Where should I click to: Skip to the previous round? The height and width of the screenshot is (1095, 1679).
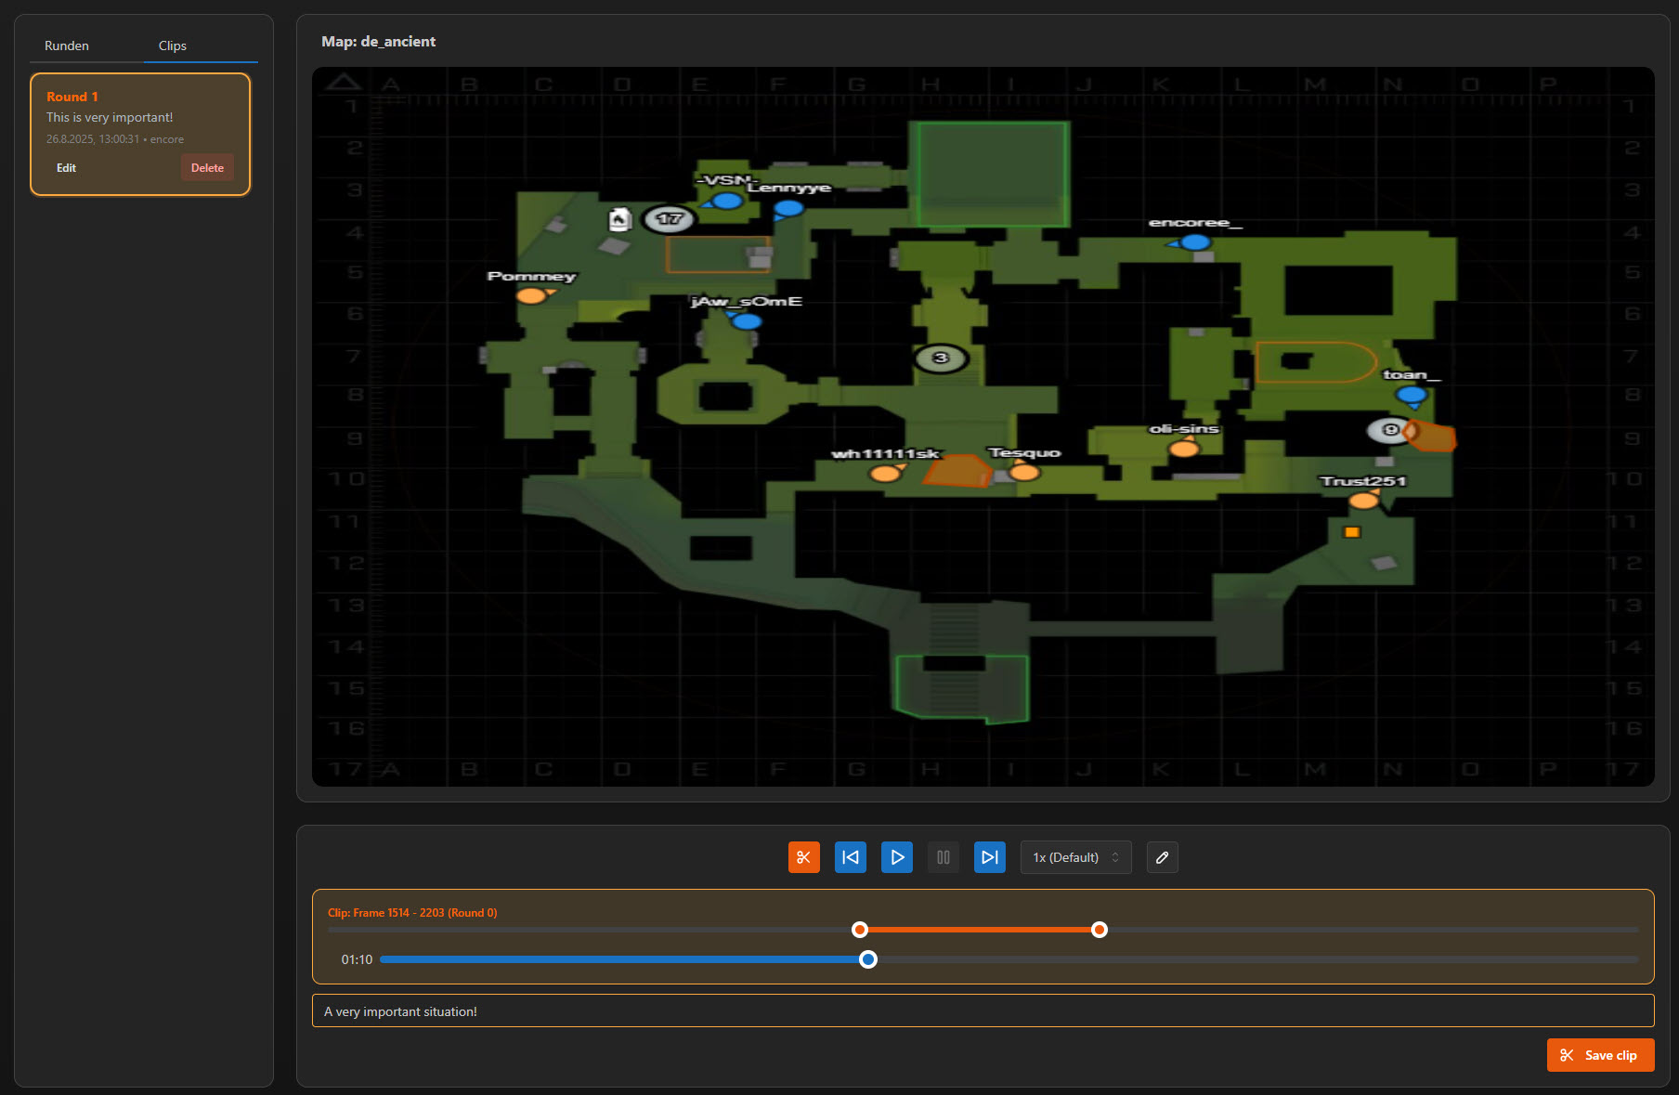[850, 857]
